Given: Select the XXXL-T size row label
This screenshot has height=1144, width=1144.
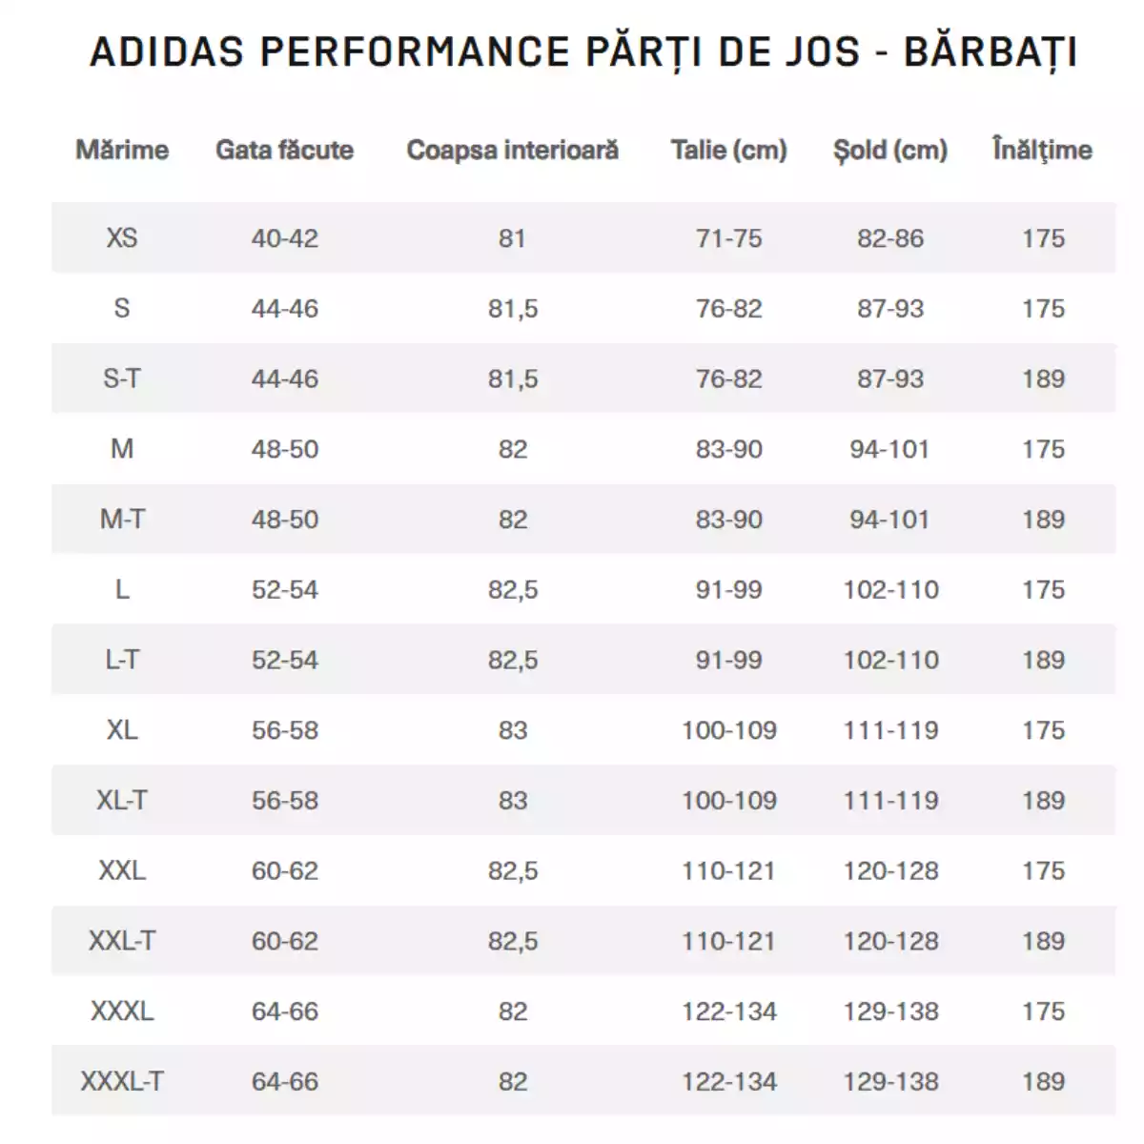Looking at the screenshot, I should click(122, 1082).
